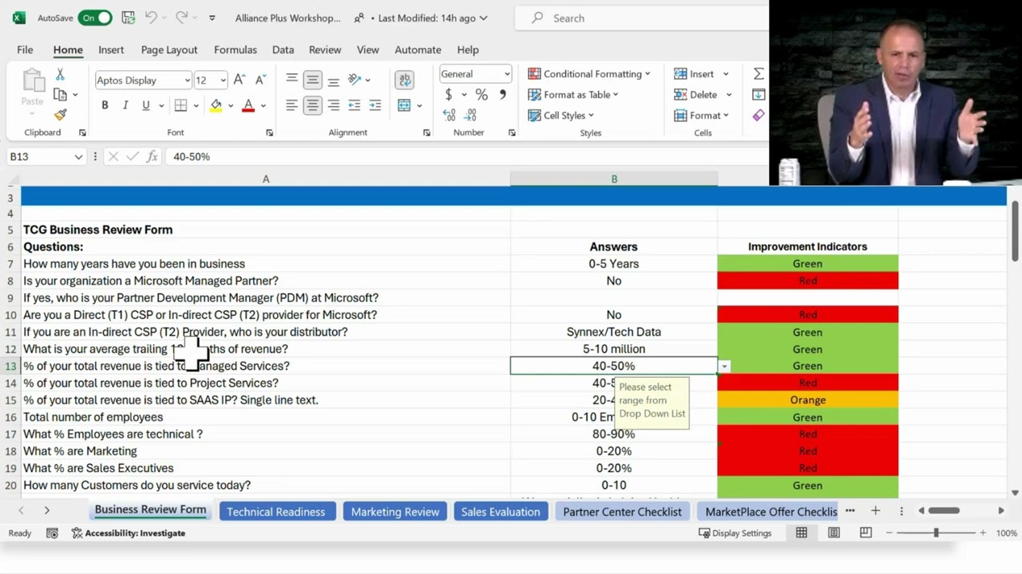Viewport: 1022px width, 574px height.
Task: Apply Comma Style format
Action: click(502, 94)
